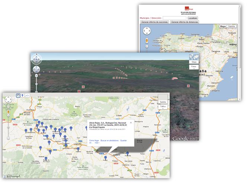
Task: Expand the Fotos dropdown in Earth view
Action: [194, 67]
